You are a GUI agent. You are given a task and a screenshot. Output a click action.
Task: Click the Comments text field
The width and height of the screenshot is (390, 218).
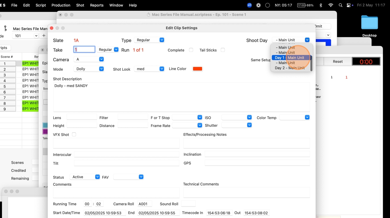(x=116, y=193)
